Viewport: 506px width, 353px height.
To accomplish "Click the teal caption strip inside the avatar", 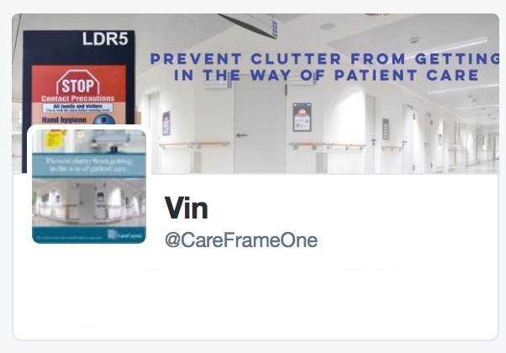I will pos(89,165).
